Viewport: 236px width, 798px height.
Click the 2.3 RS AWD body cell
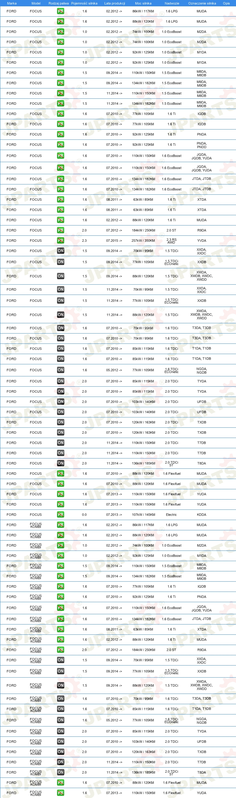click(x=171, y=241)
